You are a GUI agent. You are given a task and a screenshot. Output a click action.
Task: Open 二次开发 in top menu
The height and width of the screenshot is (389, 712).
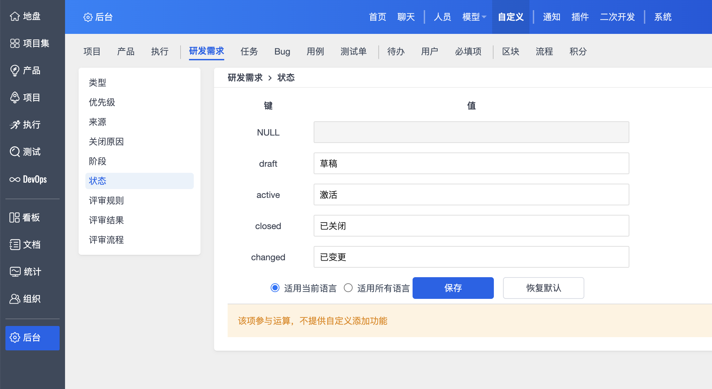tap(617, 17)
